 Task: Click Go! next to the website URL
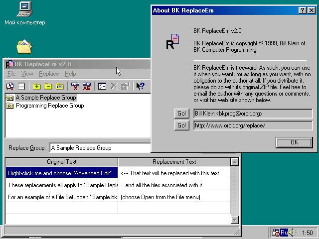pos(182,125)
